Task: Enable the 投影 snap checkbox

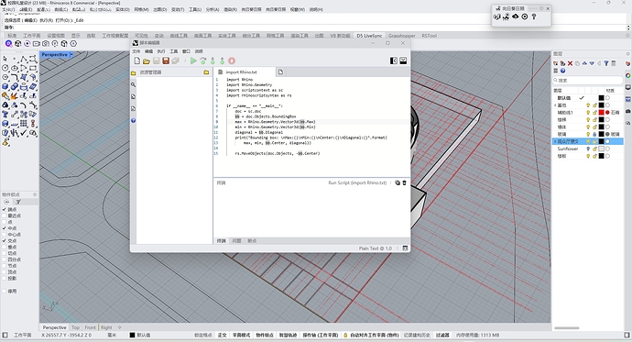Action: point(5,279)
